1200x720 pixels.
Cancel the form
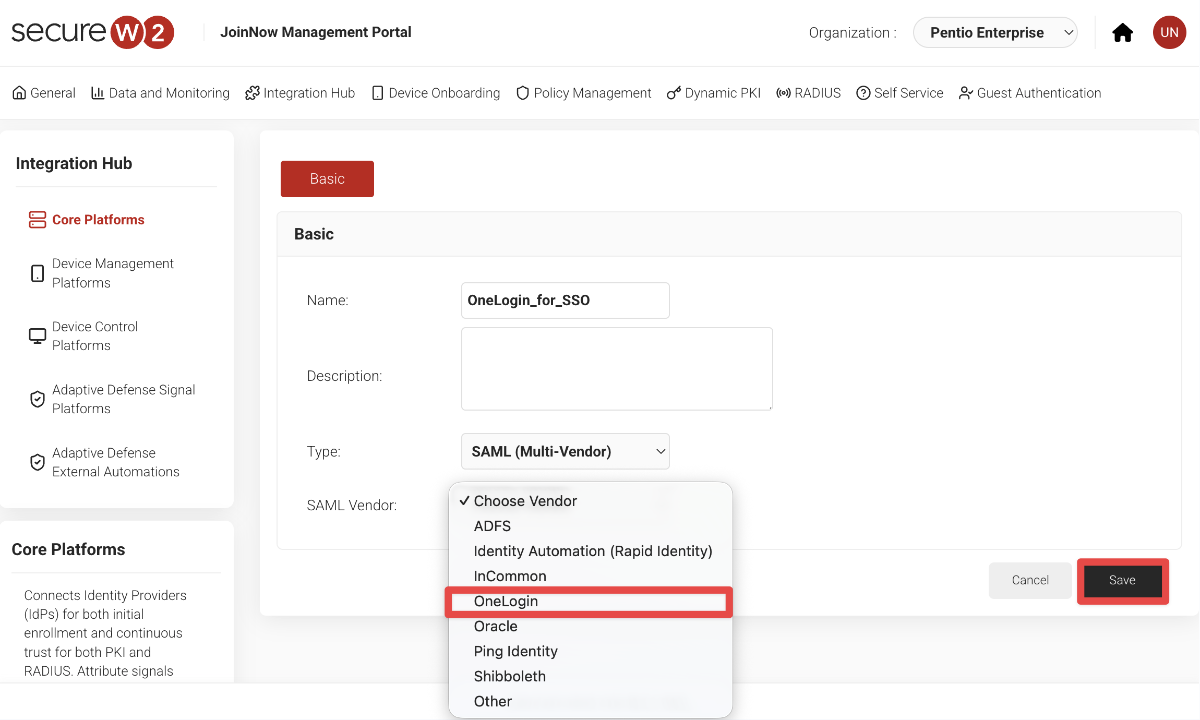(1030, 580)
